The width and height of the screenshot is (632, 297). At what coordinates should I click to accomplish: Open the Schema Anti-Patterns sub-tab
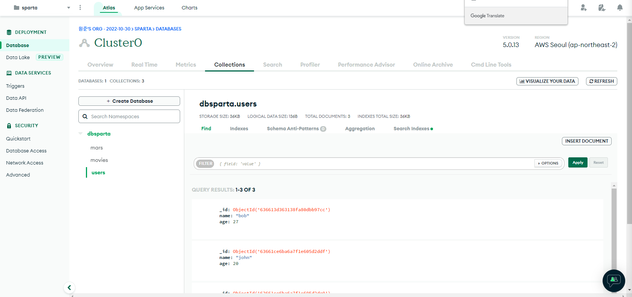coord(297,129)
